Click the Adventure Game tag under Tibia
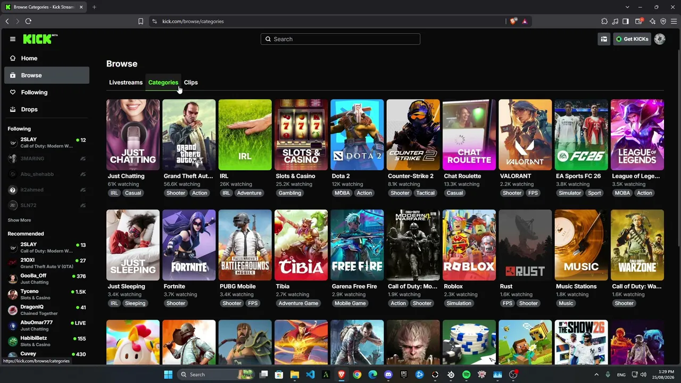This screenshot has height=383, width=681. pos(298,303)
